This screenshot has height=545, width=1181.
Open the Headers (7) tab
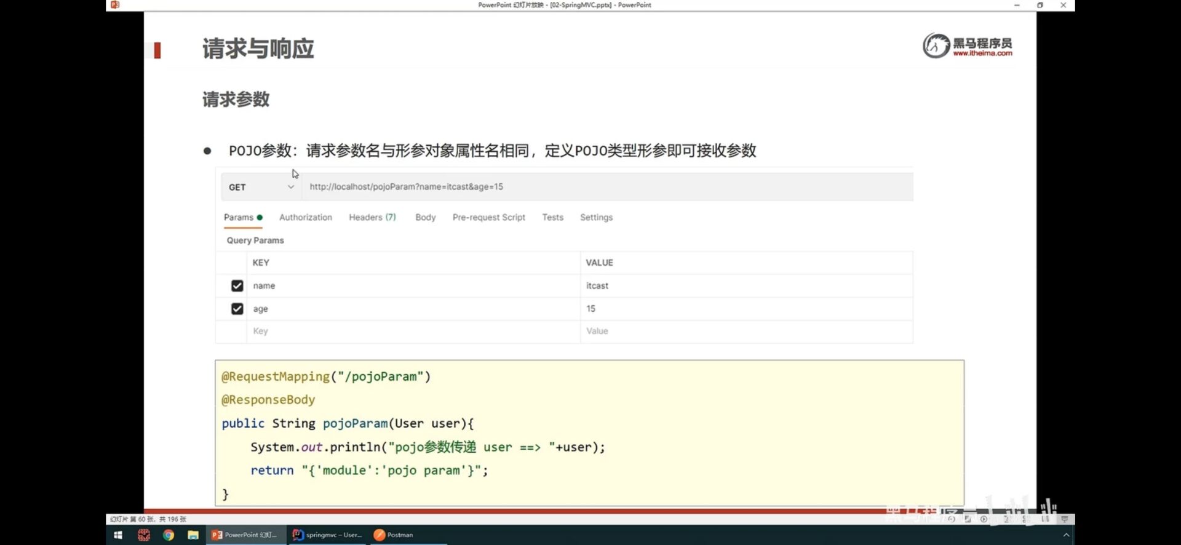pyautogui.click(x=372, y=217)
